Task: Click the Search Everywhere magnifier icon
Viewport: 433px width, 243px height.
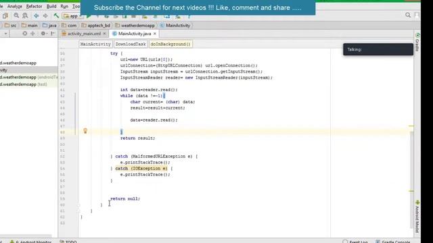Action: [408, 15]
